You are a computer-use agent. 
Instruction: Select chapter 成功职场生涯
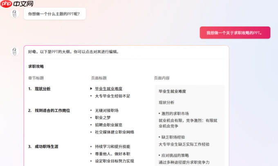click(47, 146)
